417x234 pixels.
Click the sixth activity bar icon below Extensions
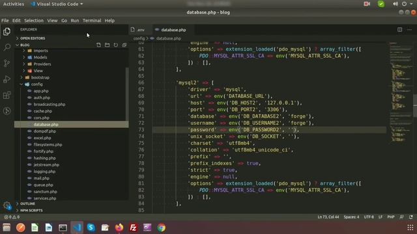(x=7, y=111)
